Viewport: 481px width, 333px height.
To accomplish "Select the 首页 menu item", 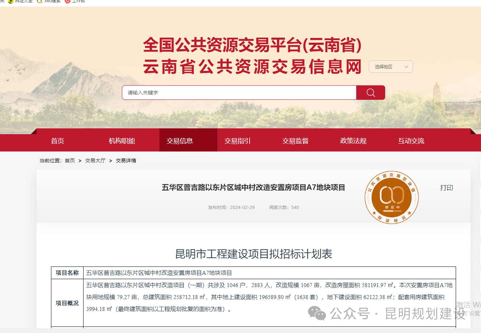I will [x=58, y=141].
